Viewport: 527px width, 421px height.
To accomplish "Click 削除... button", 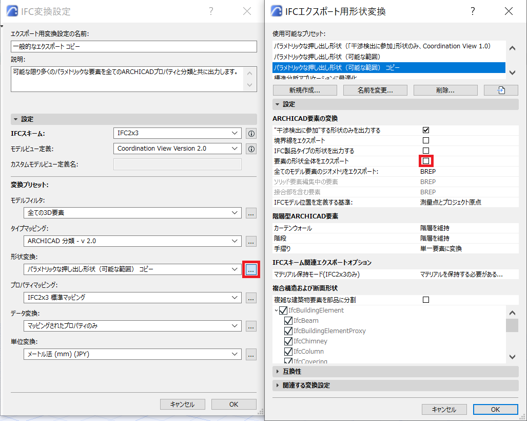I will [x=445, y=90].
